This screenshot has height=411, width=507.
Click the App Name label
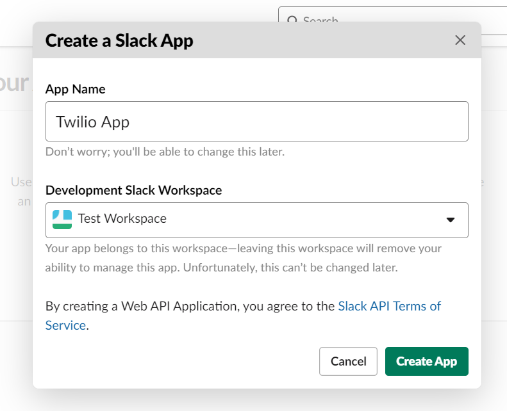click(75, 89)
